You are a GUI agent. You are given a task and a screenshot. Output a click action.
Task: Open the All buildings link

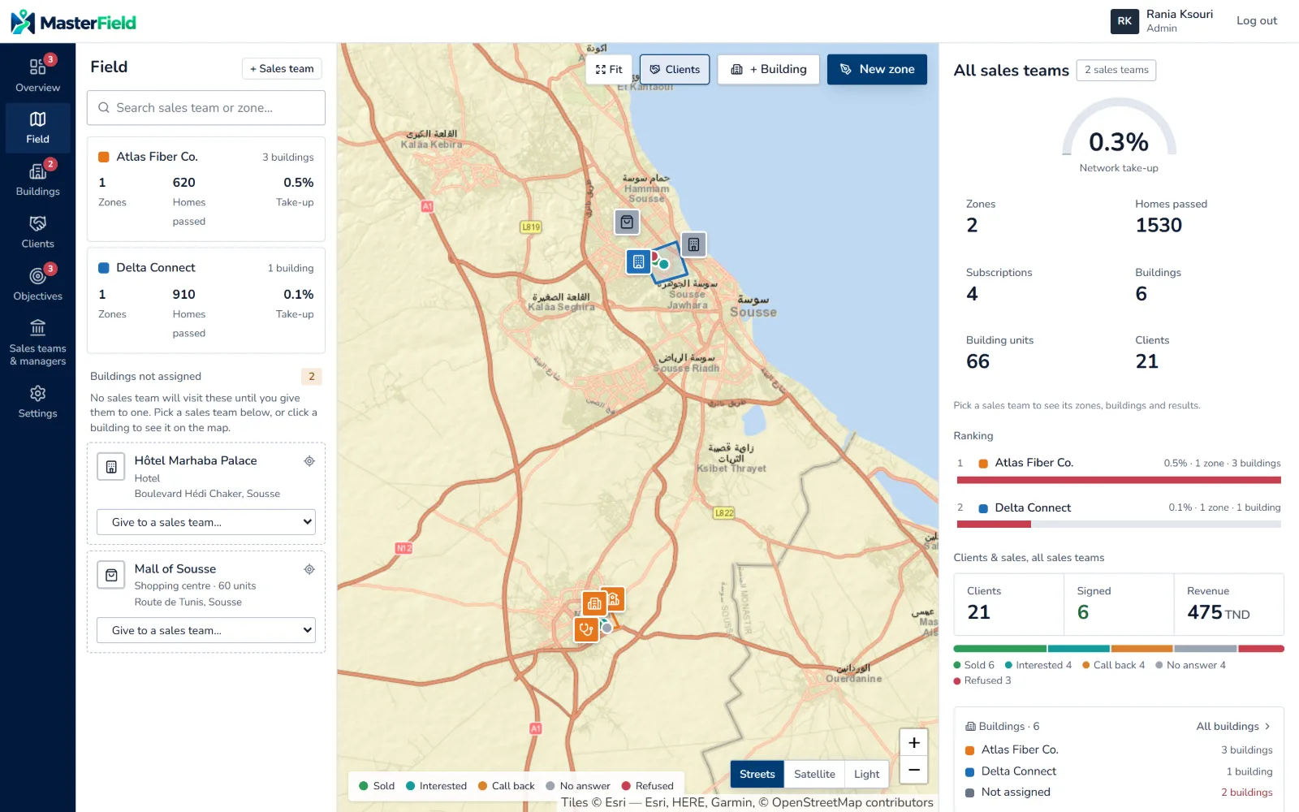1233,726
